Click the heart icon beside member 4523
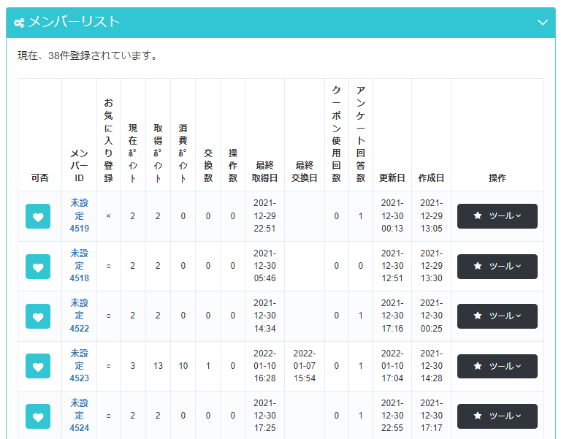The height and width of the screenshot is (439, 561). 38,366
